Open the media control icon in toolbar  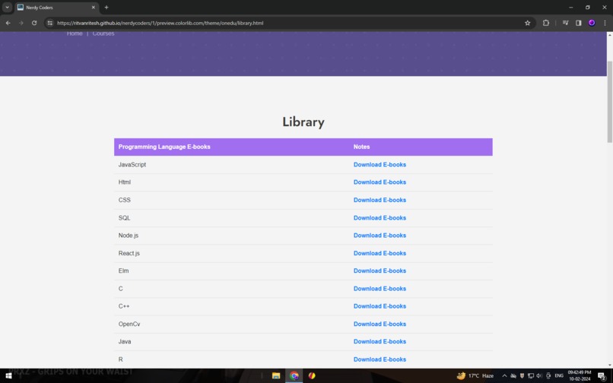[x=565, y=23]
